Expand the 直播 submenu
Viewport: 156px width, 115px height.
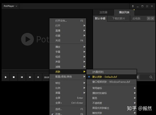coord(68,31)
